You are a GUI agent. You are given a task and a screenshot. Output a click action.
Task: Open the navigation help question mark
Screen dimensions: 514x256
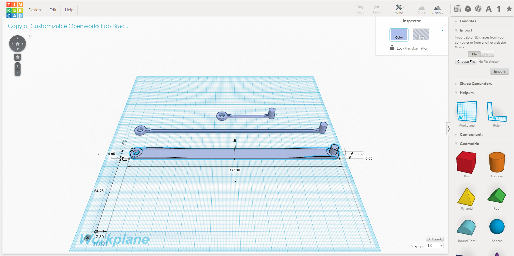click(29, 36)
